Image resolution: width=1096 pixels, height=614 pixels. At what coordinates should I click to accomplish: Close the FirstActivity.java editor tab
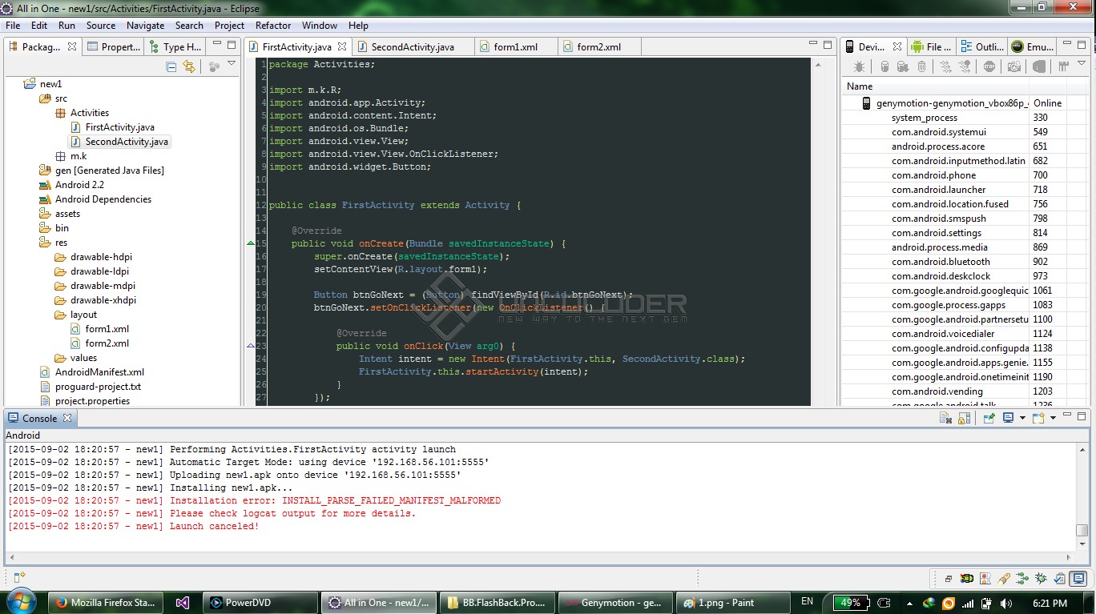(x=342, y=47)
